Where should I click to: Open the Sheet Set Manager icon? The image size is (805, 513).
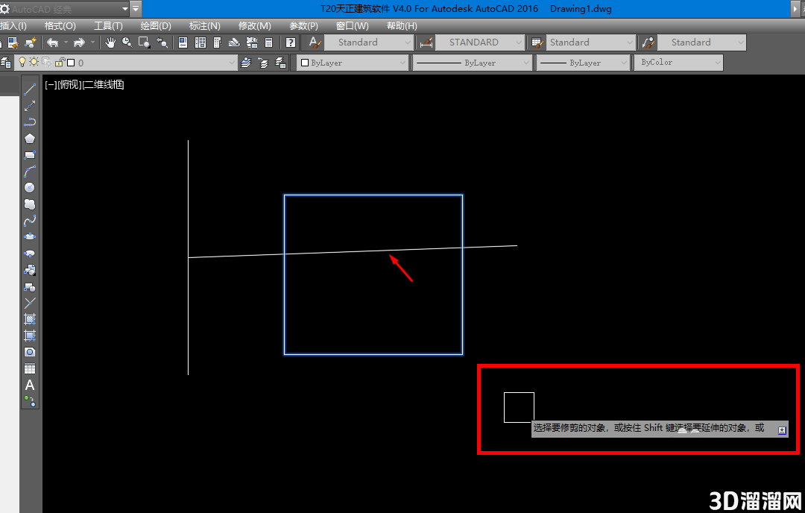(x=234, y=43)
